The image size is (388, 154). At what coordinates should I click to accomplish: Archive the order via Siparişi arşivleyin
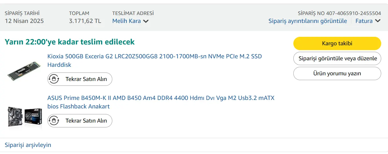tap(28, 145)
